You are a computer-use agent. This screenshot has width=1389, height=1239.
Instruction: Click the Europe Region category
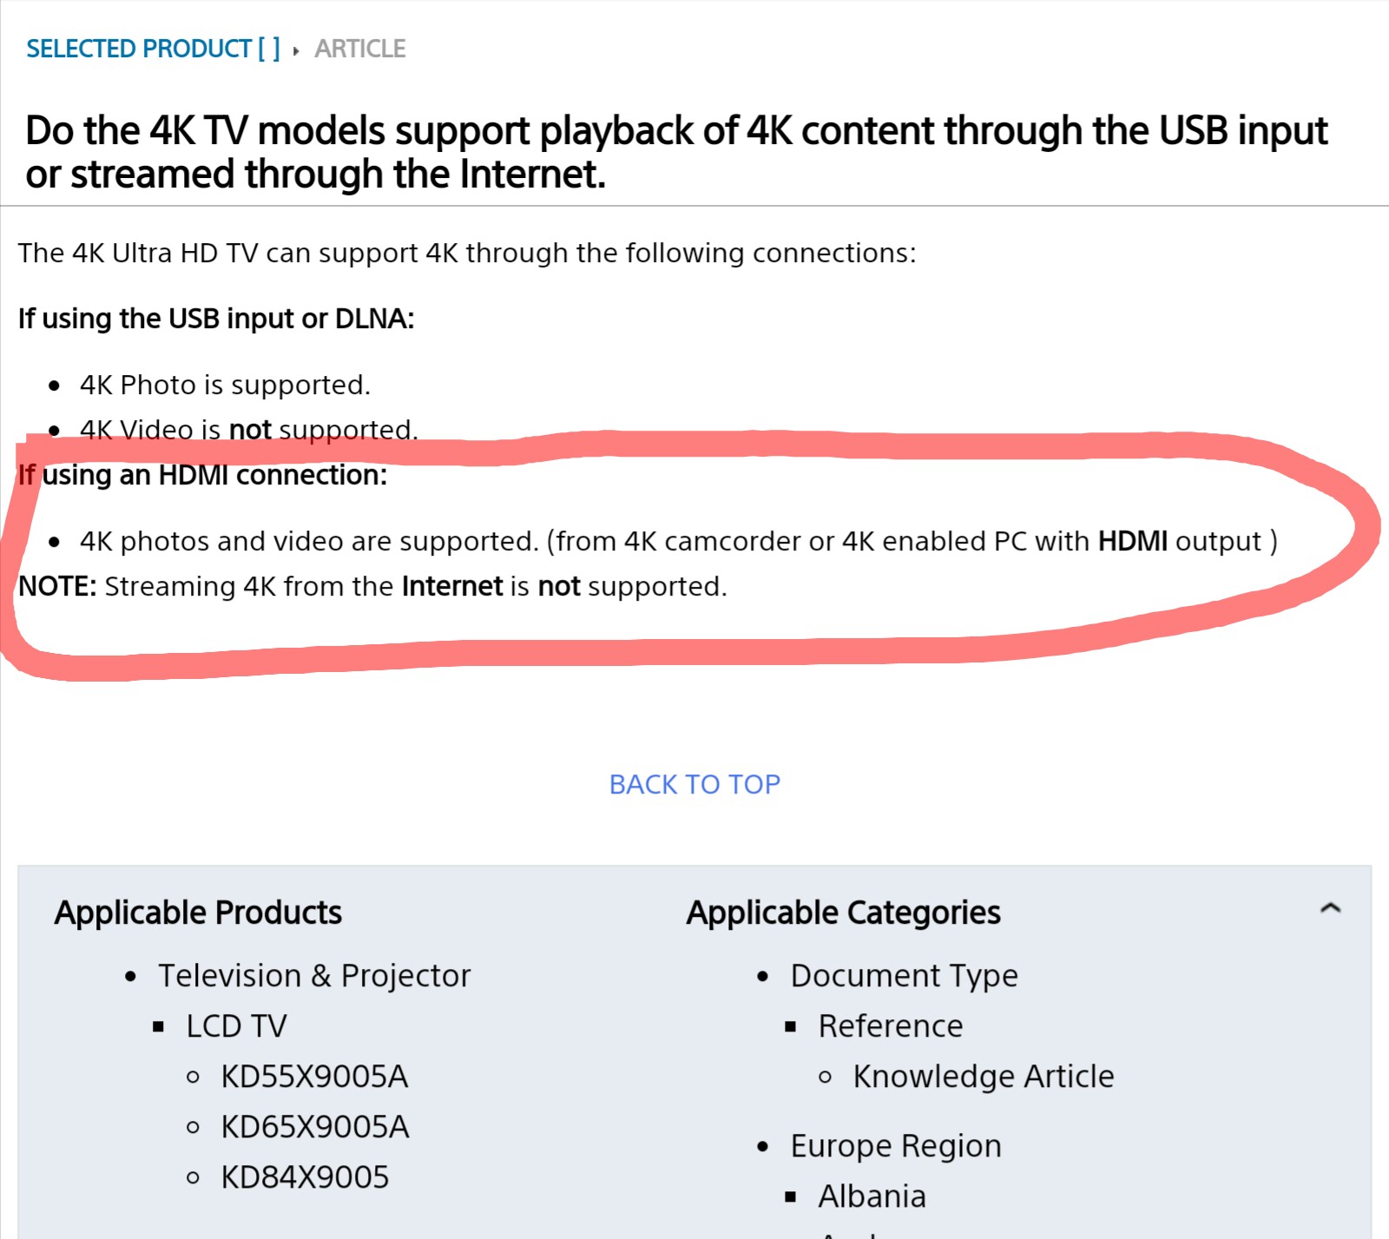coord(896,1146)
